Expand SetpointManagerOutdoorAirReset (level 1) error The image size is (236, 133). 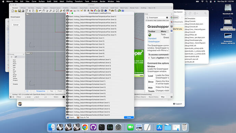tap(67, 103)
